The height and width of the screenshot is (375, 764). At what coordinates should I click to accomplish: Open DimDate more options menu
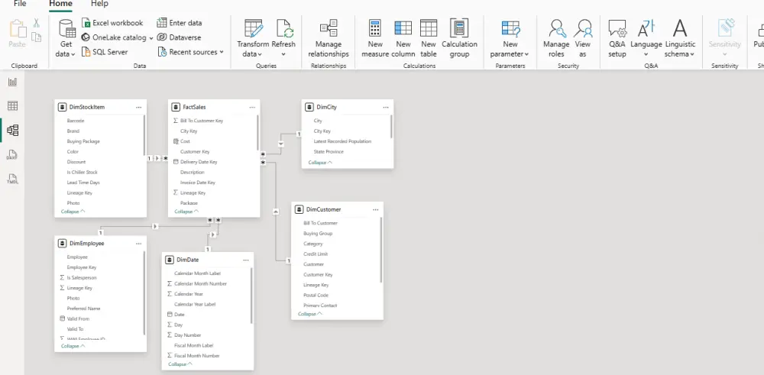pos(245,260)
